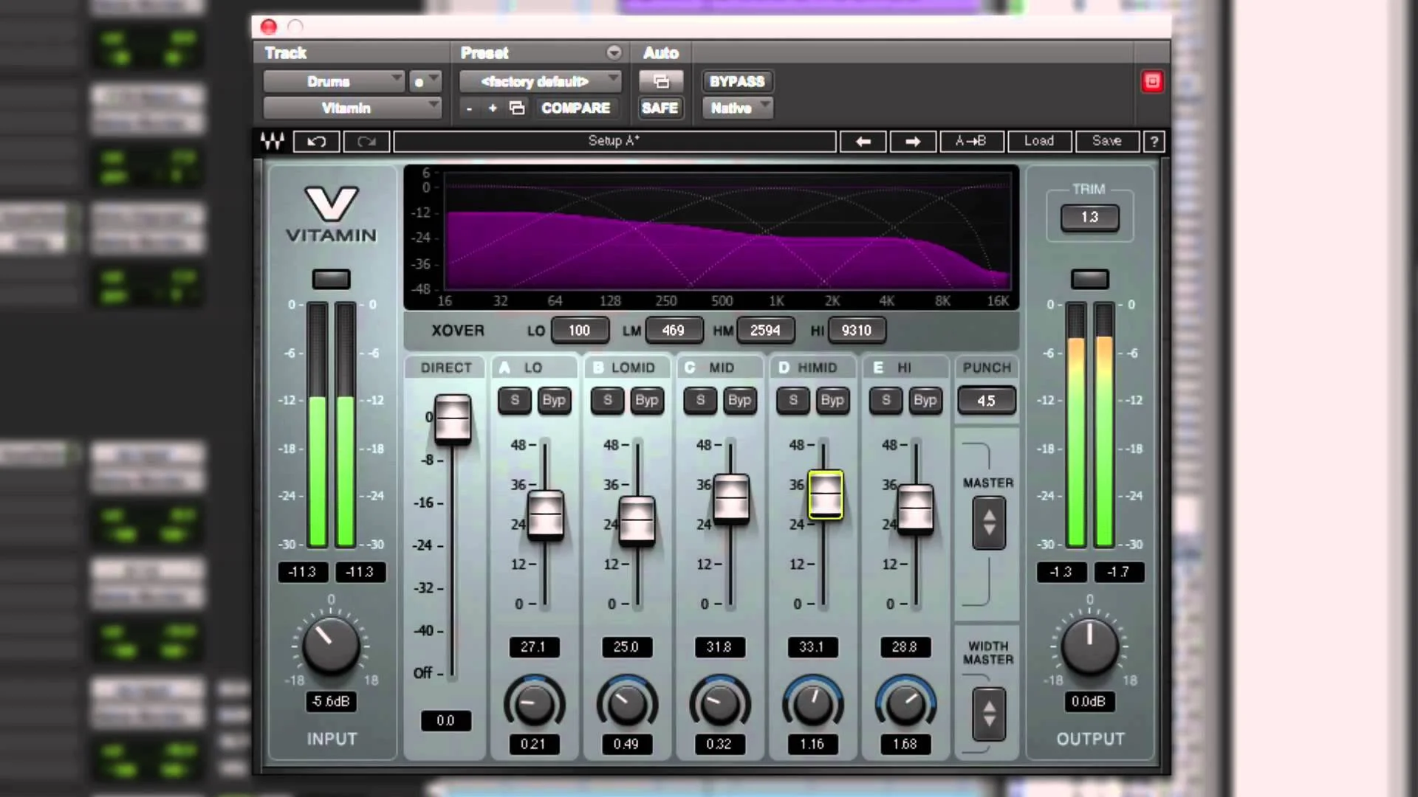
Task: Load previous preset with left arrow
Action: 863,141
